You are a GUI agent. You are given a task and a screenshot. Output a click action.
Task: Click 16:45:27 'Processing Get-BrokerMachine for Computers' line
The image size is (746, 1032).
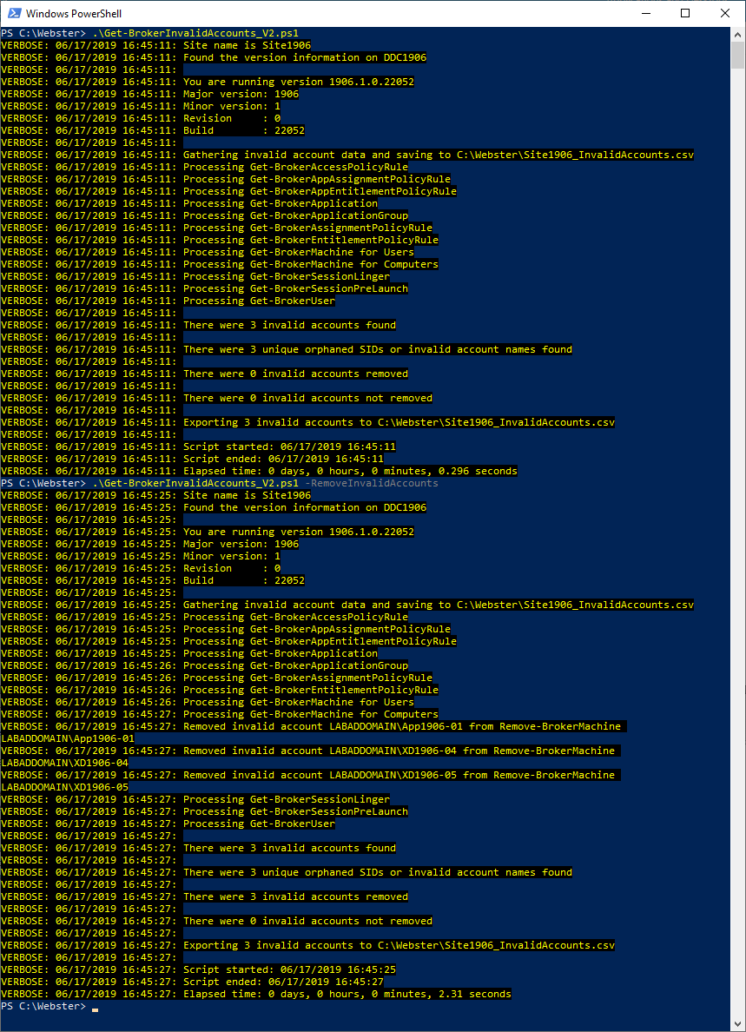(x=220, y=714)
